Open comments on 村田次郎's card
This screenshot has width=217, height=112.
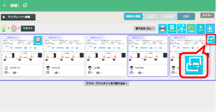[131, 73]
